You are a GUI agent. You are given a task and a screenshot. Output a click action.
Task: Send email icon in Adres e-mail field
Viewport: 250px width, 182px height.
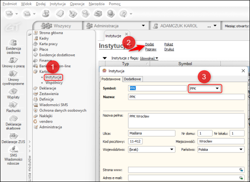[x=241, y=178]
